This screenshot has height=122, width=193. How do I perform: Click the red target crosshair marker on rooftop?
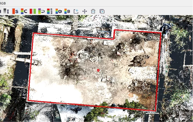click(x=98, y=70)
